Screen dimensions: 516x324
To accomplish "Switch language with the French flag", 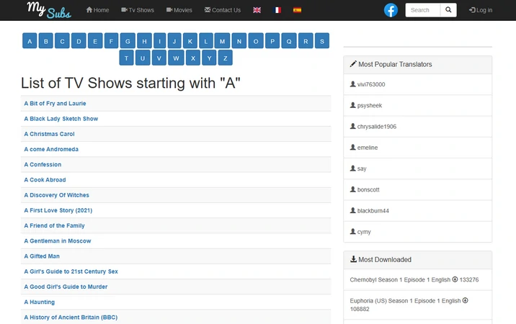I will pos(277,10).
